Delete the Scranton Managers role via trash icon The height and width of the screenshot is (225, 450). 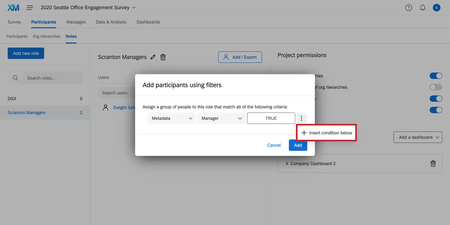(163, 57)
